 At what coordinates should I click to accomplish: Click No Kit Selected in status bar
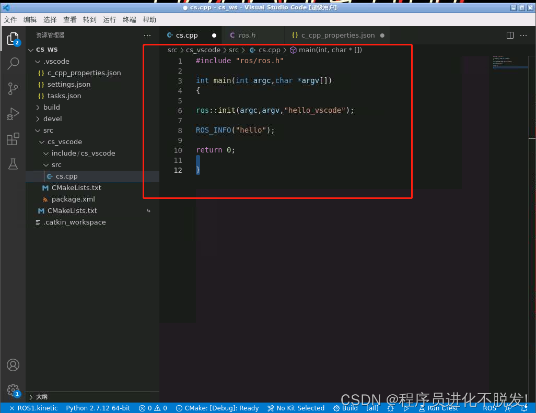point(296,408)
